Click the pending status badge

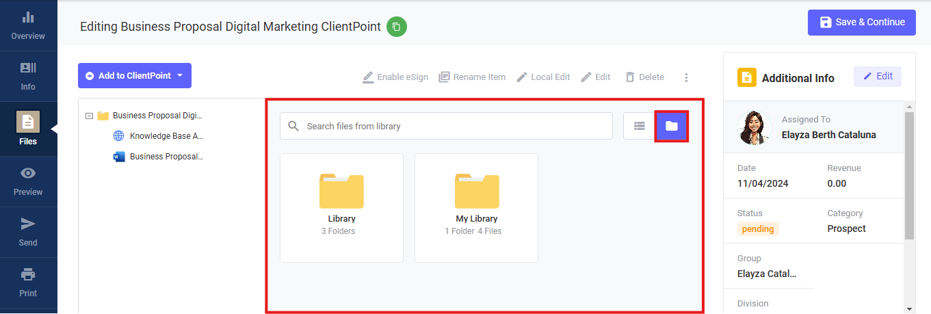[758, 229]
